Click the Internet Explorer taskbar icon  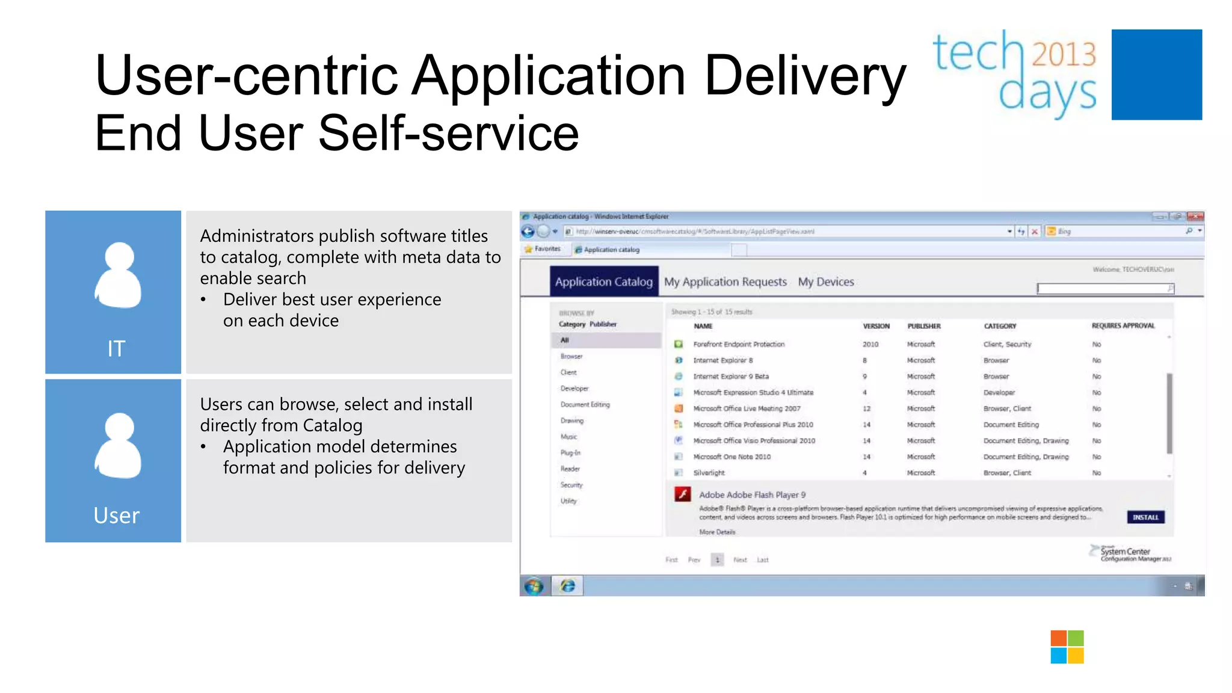(567, 585)
